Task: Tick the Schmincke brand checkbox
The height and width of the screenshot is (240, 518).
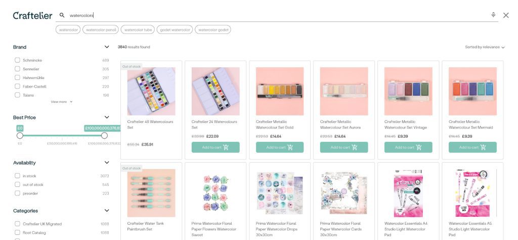Action: pyautogui.click(x=17, y=60)
